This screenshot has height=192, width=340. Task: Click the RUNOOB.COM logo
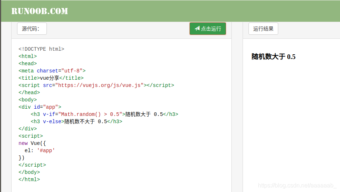[40, 11]
